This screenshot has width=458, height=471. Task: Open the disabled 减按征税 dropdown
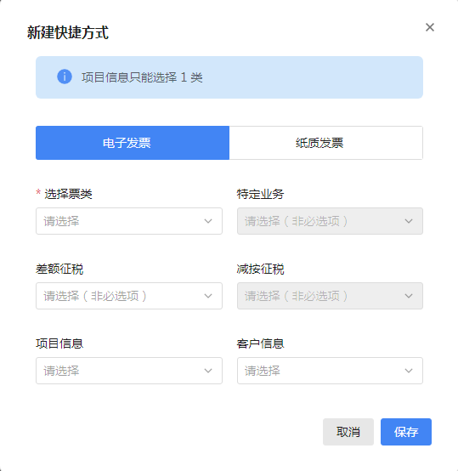pyautogui.click(x=330, y=296)
